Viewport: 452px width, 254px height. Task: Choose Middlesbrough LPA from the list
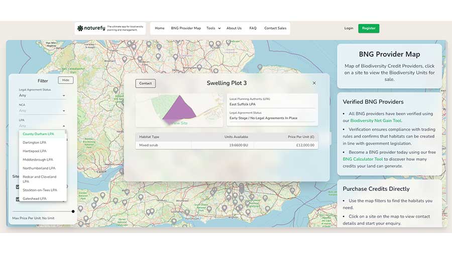tap(42, 160)
